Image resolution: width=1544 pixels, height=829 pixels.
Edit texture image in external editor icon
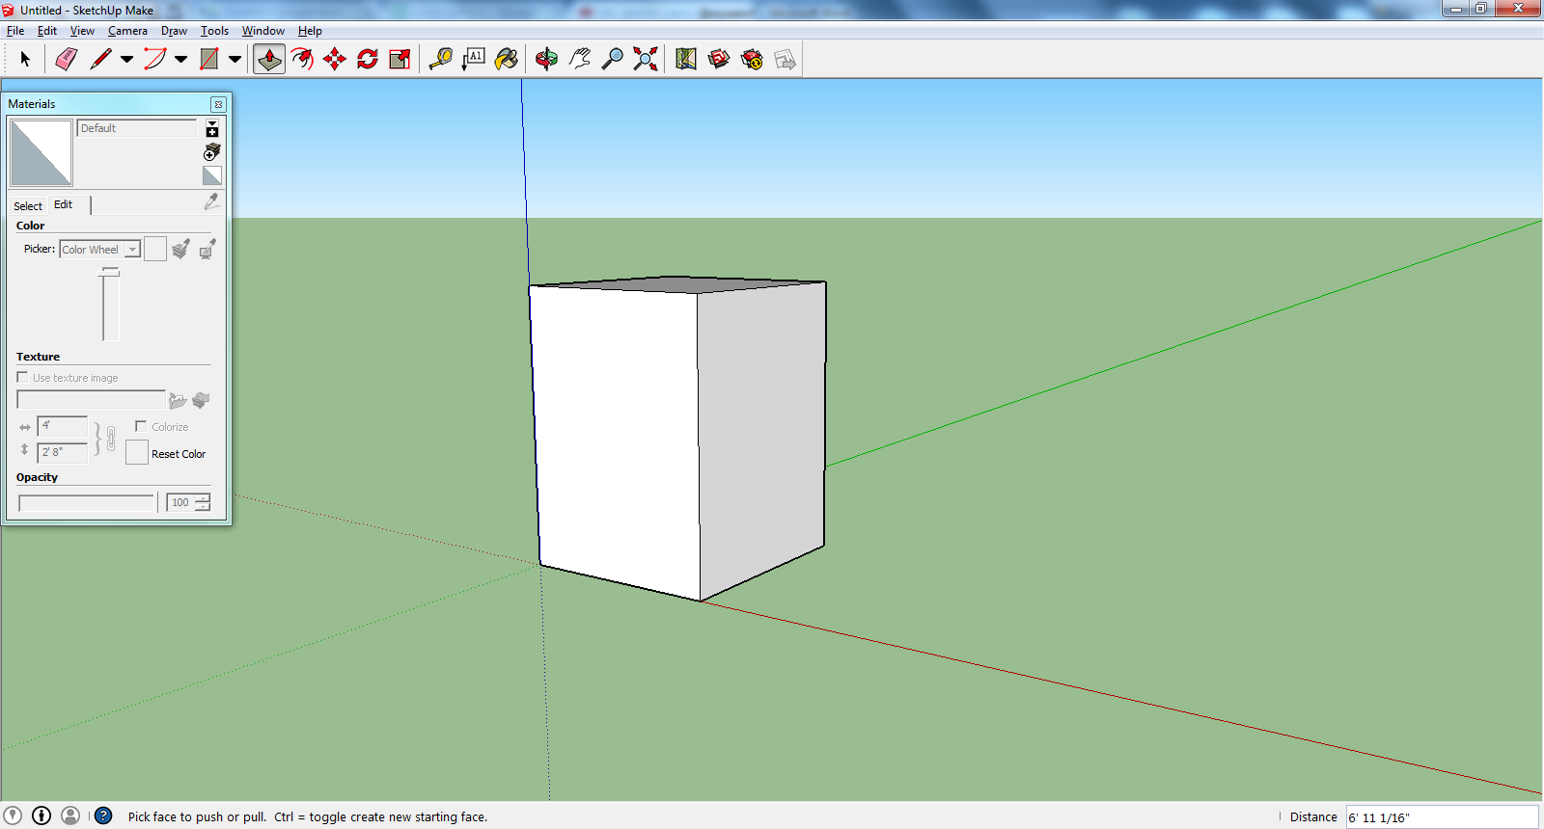click(x=201, y=400)
